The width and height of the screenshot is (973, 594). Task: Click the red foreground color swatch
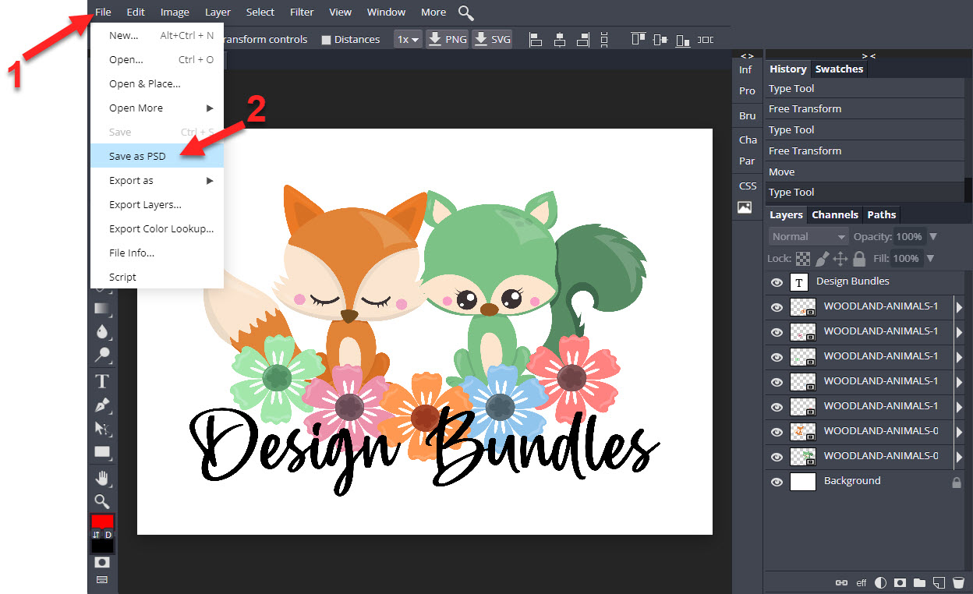(x=102, y=522)
